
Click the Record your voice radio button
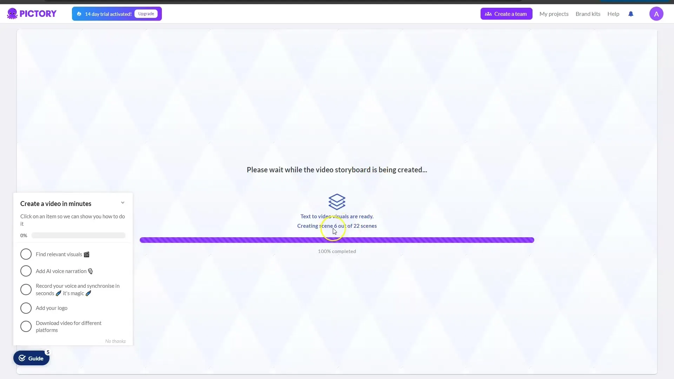26,290
